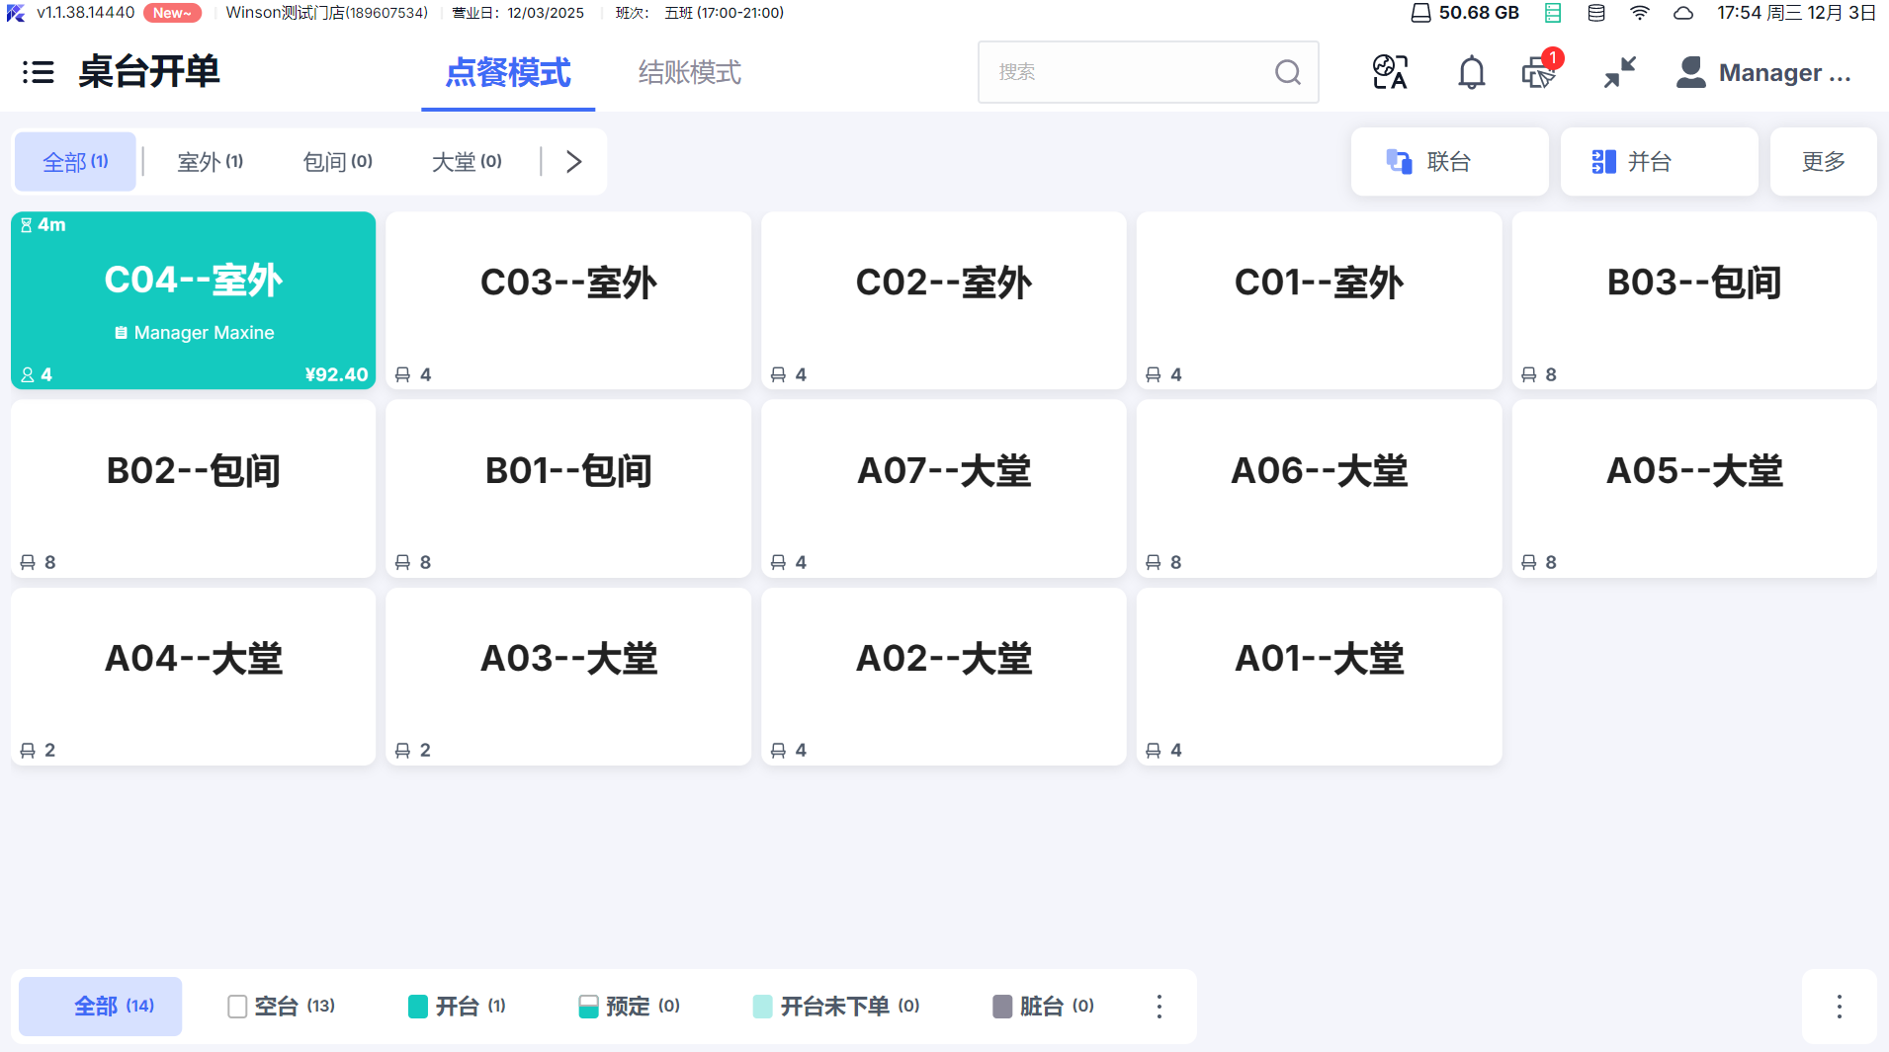This screenshot has width=1889, height=1052.
Task: Toggle the 空台 (13) status filter
Action: pyautogui.click(x=281, y=1006)
